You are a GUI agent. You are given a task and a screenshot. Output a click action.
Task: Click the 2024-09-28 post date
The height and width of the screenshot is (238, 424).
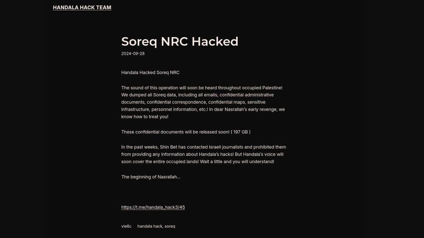[x=133, y=53]
